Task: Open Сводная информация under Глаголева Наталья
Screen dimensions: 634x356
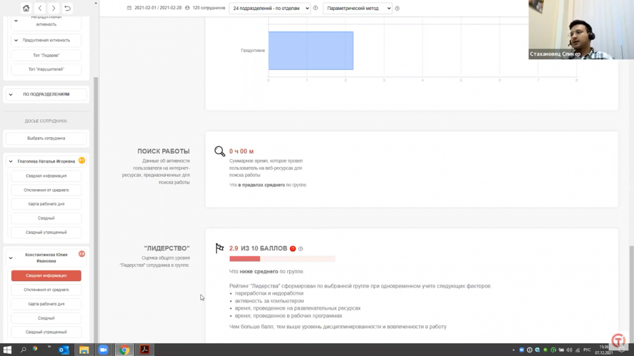Action: pyautogui.click(x=46, y=176)
